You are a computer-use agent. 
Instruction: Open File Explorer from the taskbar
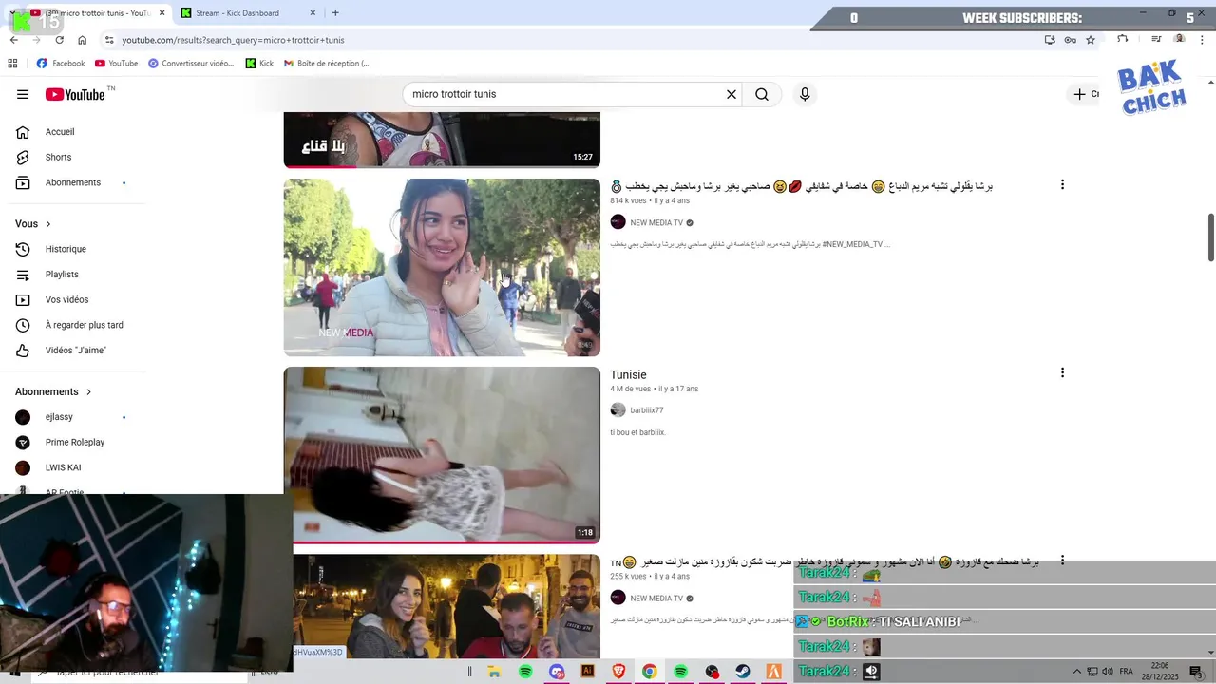click(x=494, y=672)
